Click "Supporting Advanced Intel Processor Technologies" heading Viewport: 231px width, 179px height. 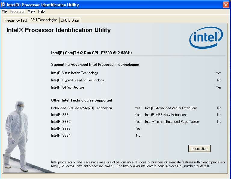(95, 65)
